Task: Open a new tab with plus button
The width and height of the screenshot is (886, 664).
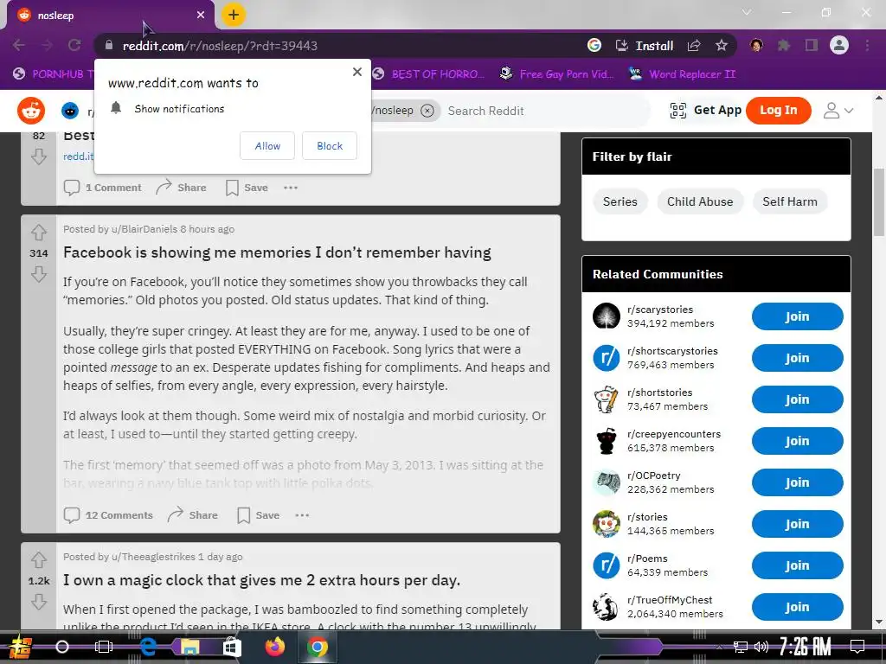Action: click(x=234, y=15)
